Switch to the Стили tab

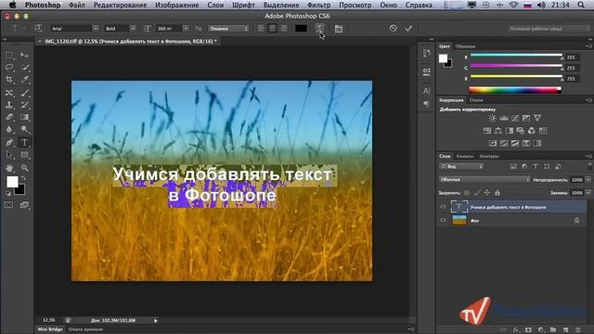point(476,100)
